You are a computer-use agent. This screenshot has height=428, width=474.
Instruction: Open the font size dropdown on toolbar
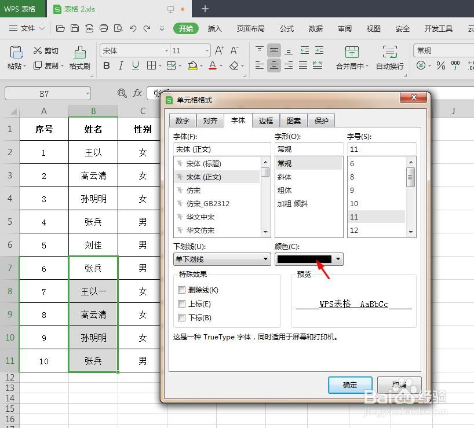207,50
